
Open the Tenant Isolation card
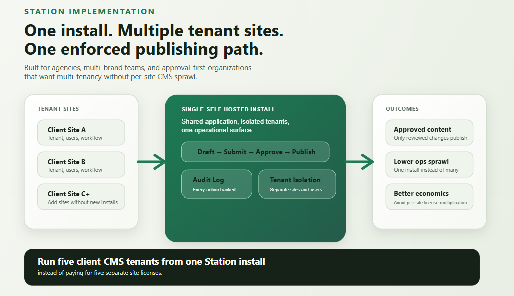coord(297,184)
